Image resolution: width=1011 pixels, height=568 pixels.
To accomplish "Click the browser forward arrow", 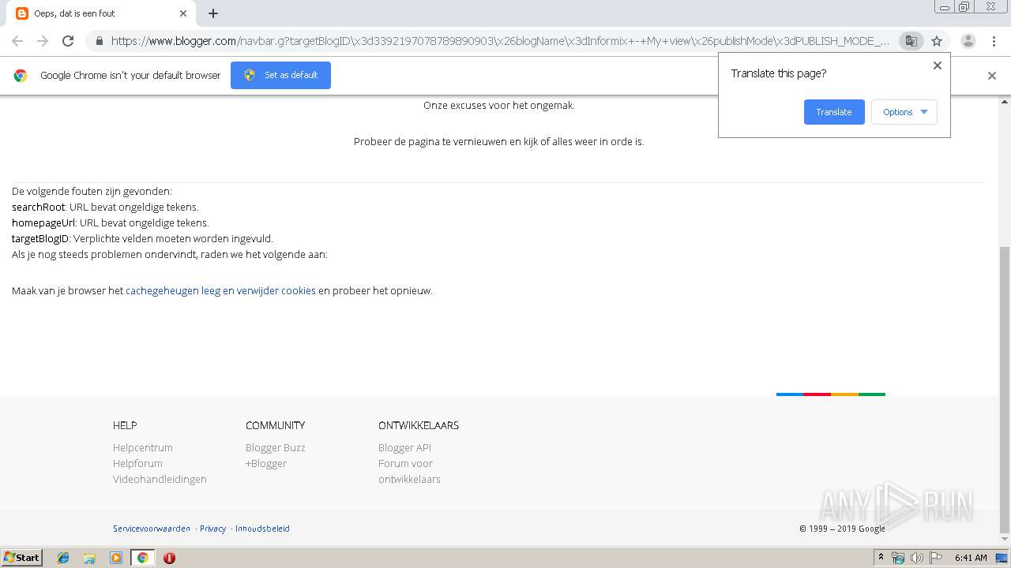I will pyautogui.click(x=43, y=41).
